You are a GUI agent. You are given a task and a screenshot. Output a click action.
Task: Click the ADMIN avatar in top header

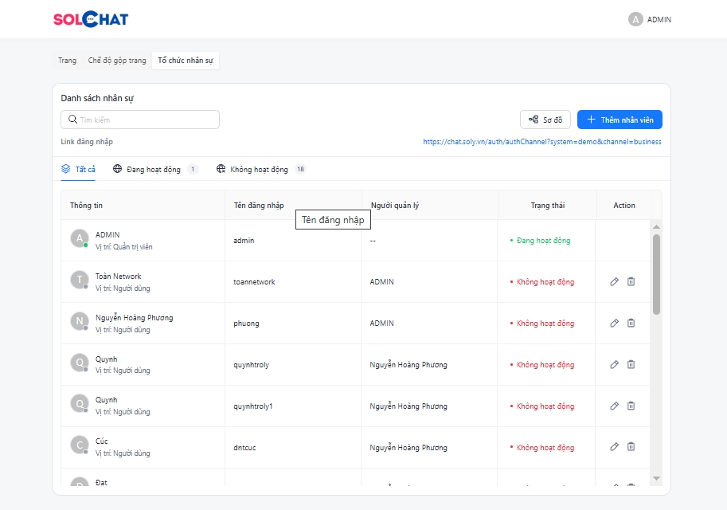(635, 19)
